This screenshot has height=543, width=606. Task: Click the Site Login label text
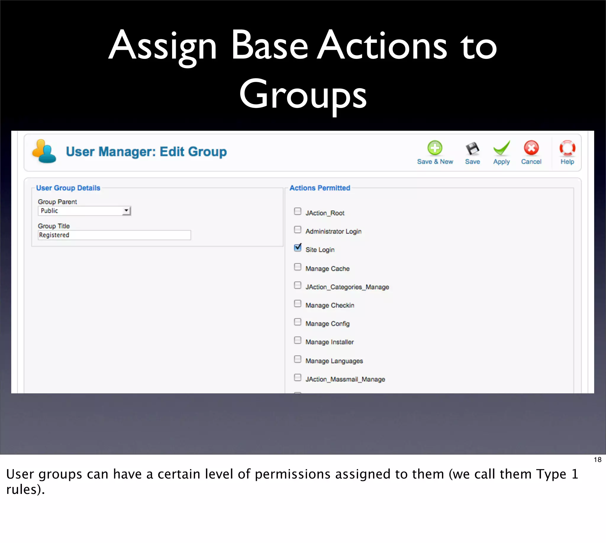(x=320, y=250)
